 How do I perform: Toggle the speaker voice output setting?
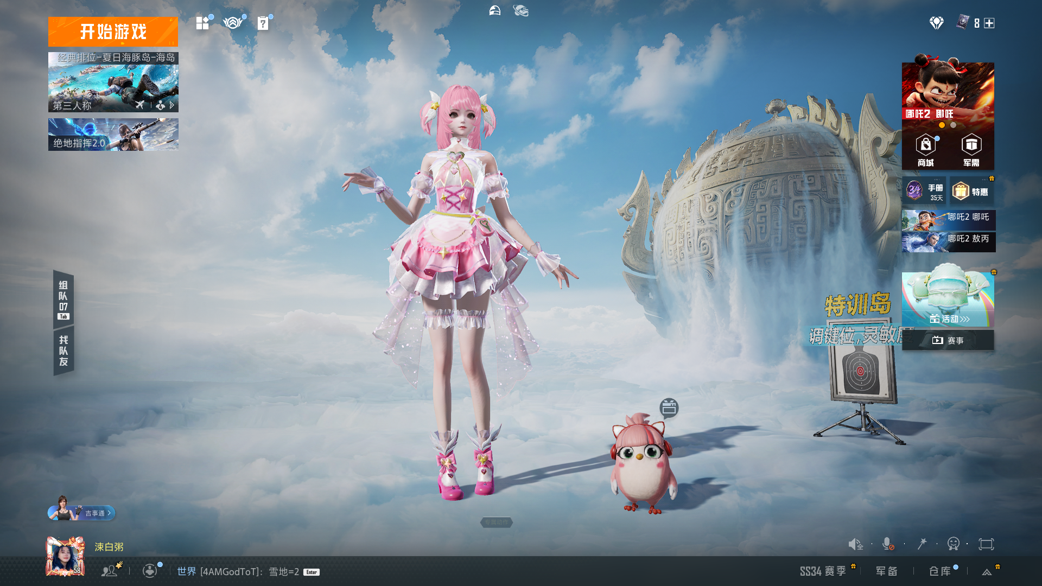(x=856, y=544)
